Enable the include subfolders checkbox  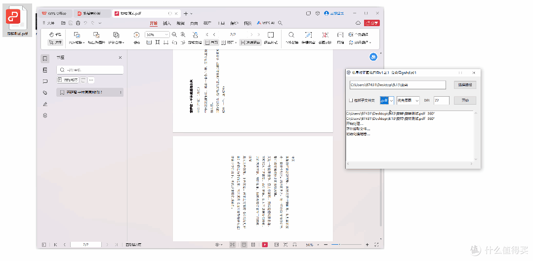pyautogui.click(x=351, y=101)
